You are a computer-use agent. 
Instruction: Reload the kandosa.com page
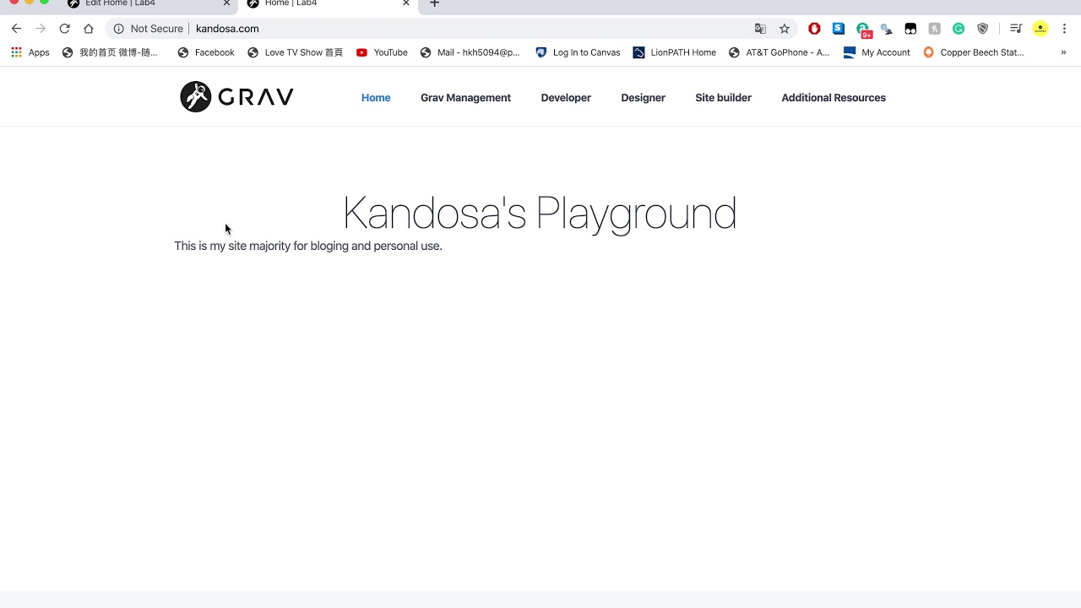click(64, 29)
